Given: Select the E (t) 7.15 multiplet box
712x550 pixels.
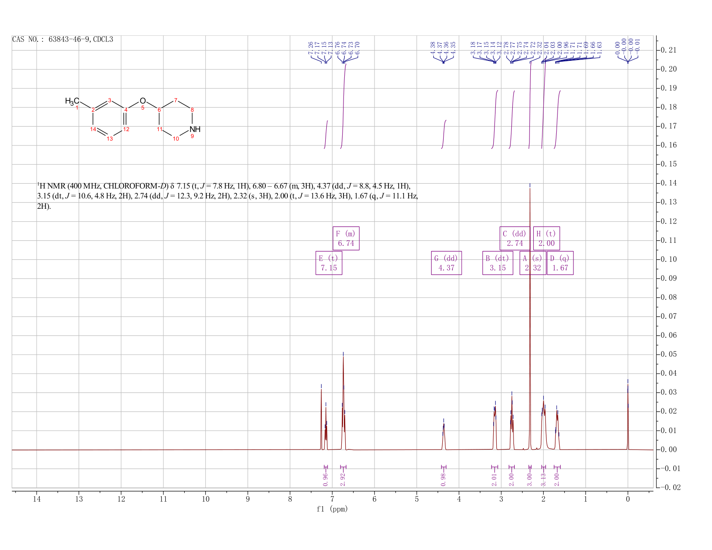Looking at the screenshot, I should (329, 263).
